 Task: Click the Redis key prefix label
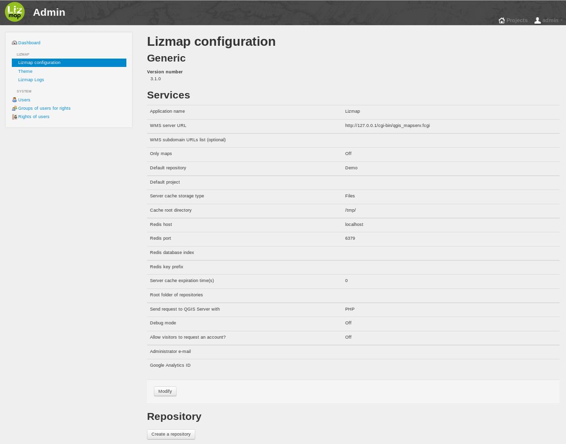166,267
